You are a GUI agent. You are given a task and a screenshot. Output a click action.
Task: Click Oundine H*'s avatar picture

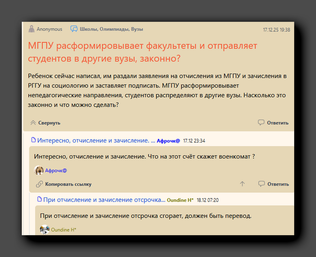point(45,229)
